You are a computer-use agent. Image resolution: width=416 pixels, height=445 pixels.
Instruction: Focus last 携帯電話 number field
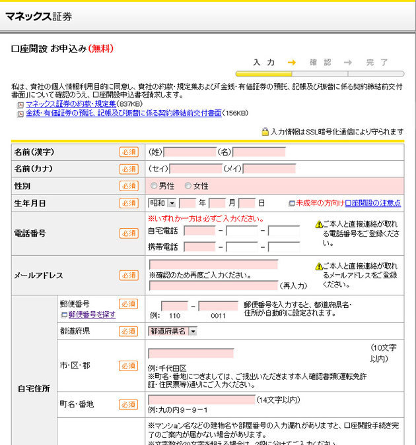284,247
